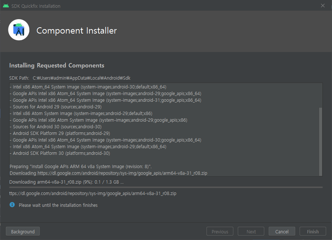Close the SDK Quickfix Installation dialog
This screenshot has width=332, height=240.
(x=322, y=6)
